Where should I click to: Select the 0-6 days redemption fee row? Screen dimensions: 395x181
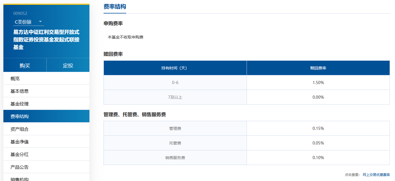[175, 82]
